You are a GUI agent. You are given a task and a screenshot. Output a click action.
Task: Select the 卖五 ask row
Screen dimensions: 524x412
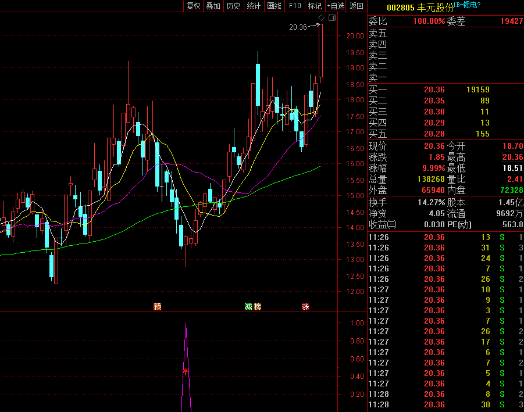point(445,33)
